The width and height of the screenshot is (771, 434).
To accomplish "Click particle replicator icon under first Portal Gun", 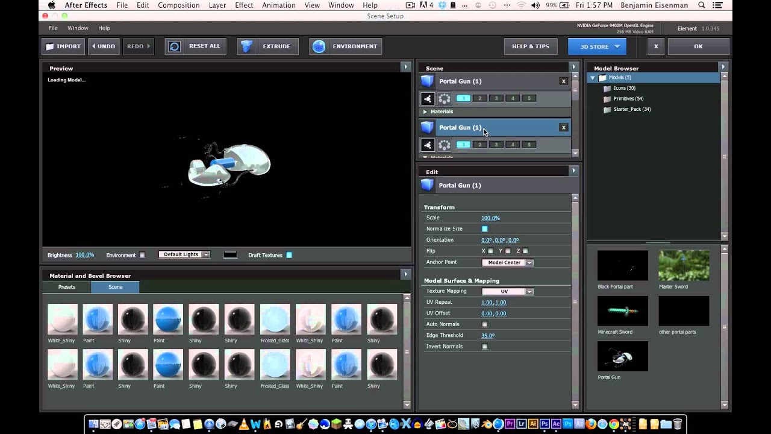I will 444,98.
